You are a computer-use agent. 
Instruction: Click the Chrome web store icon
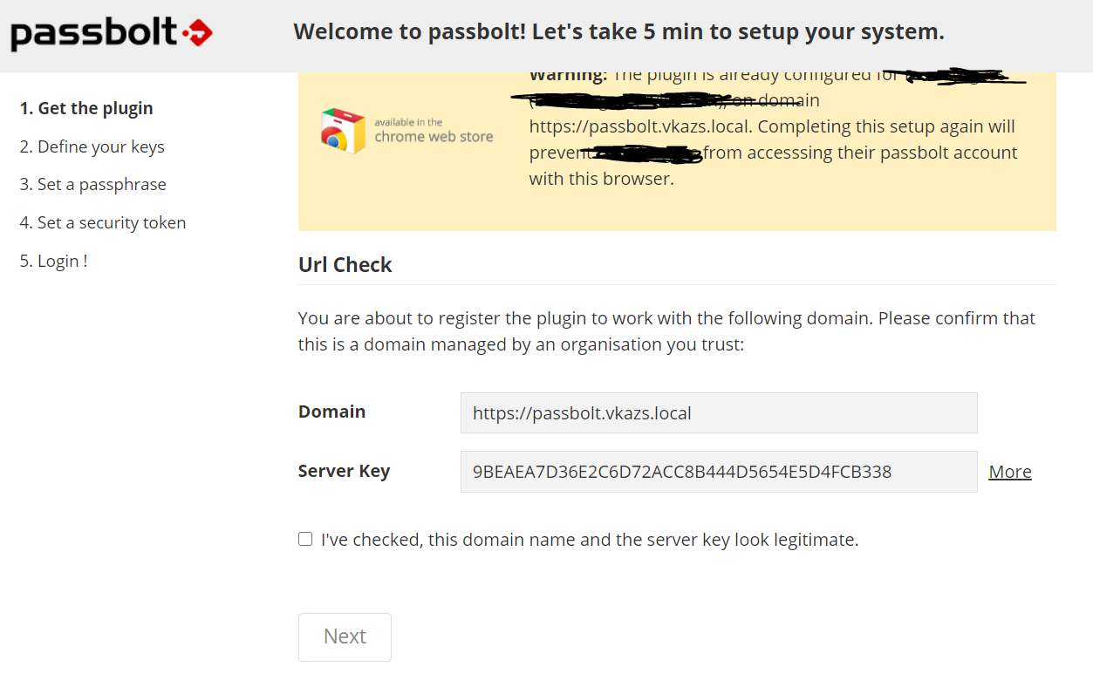(x=343, y=131)
